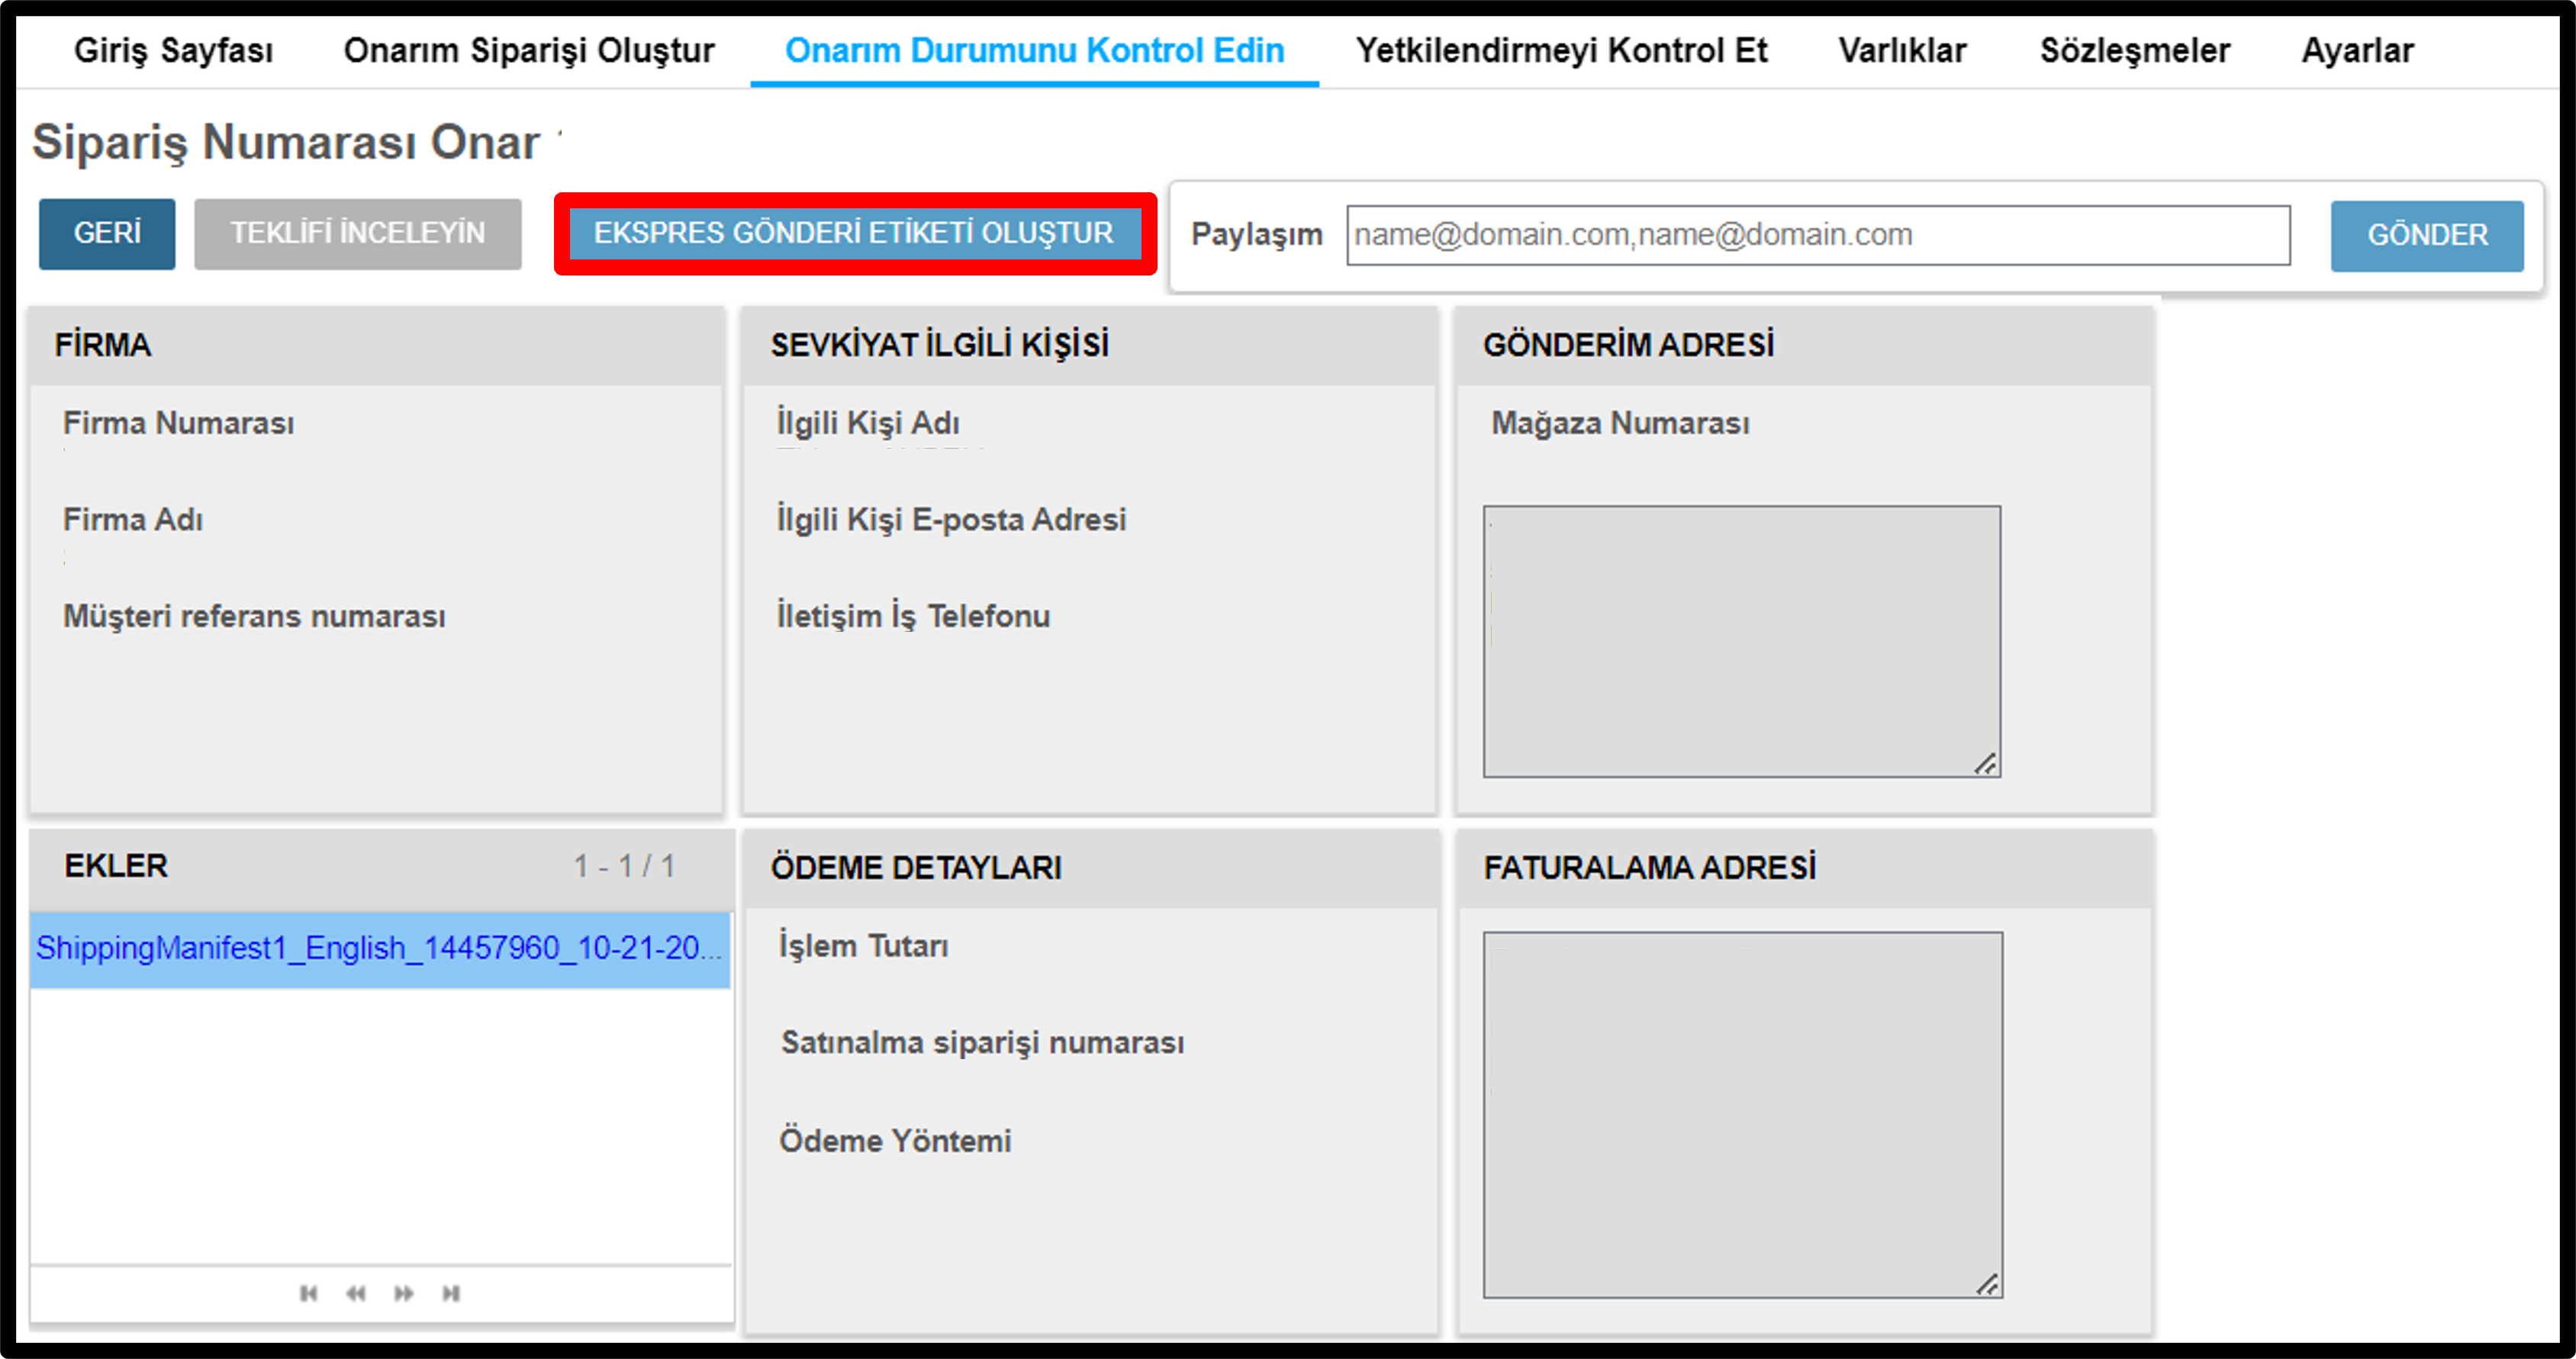Viewport: 2576px width, 1359px height.
Task: Click the Sipariş Numarası Onar heading
Action: tap(286, 142)
